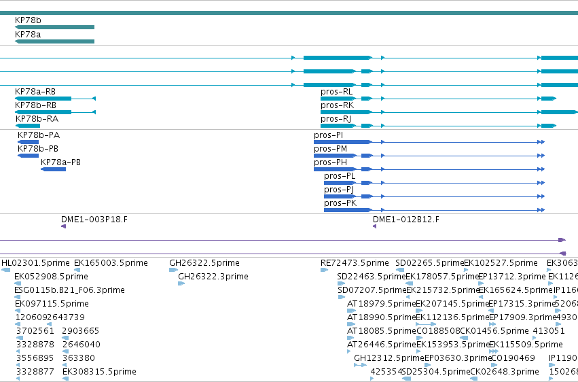The width and height of the screenshot is (578, 382).
Task: Select the KP78b-PB protein feature
Action: [x=28, y=156]
